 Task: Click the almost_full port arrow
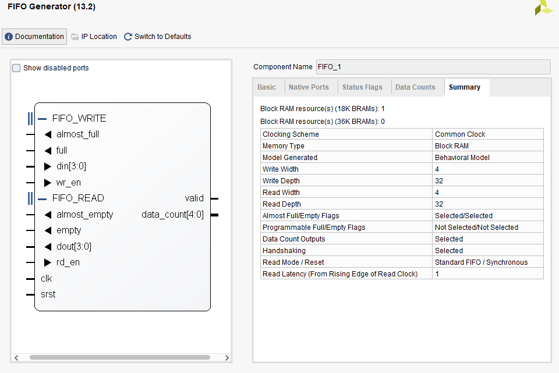[x=48, y=134]
